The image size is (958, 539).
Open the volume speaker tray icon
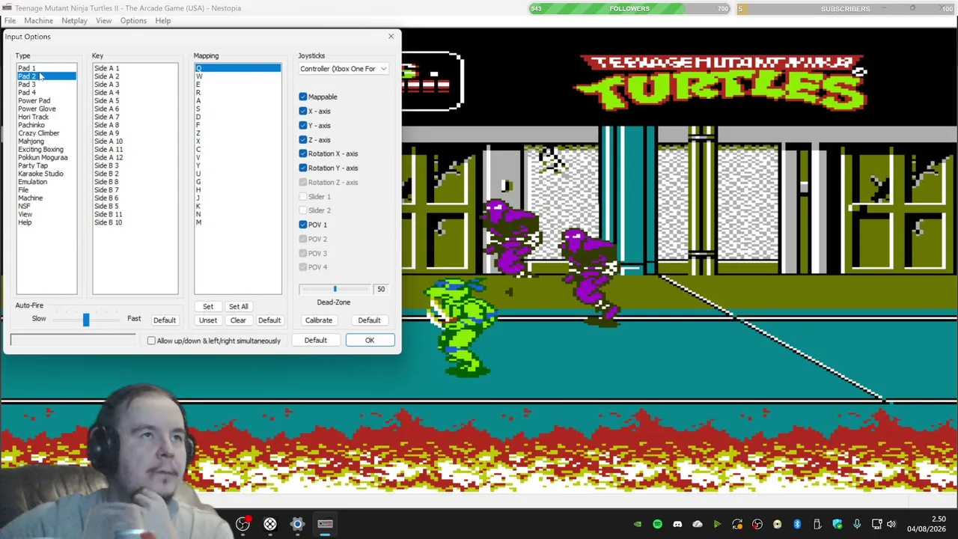coord(891,524)
